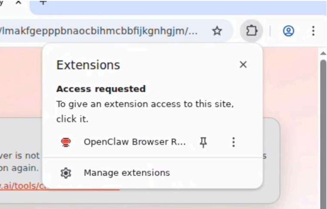The image size is (327, 209).
Task: Pin the OpenClaw Browser extension
Action: (203, 142)
